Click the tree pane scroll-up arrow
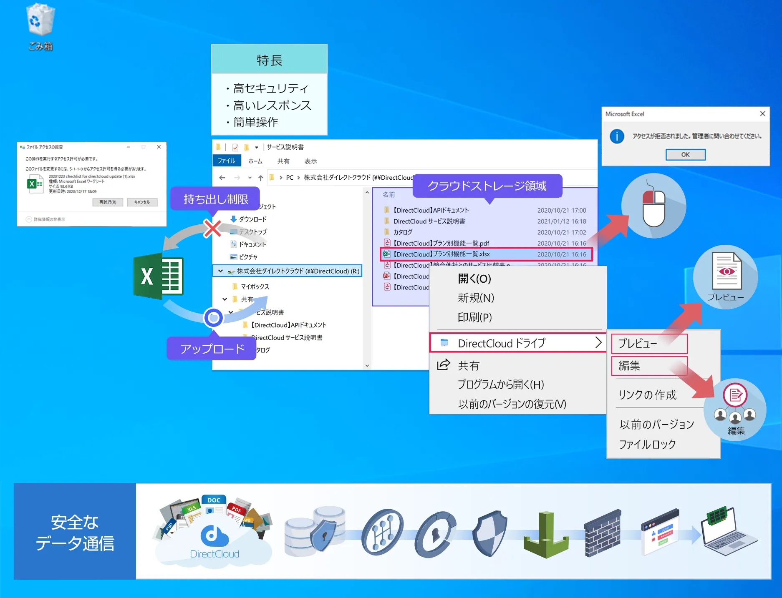The image size is (782, 598). point(367,192)
